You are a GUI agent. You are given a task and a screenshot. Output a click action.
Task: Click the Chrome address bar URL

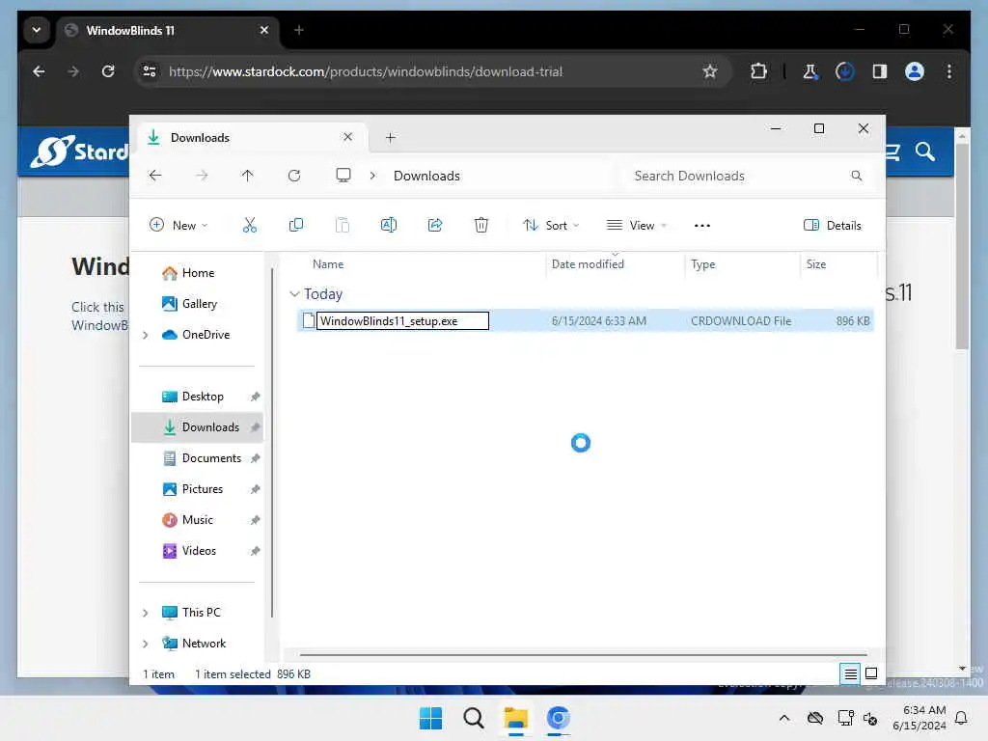[366, 71]
